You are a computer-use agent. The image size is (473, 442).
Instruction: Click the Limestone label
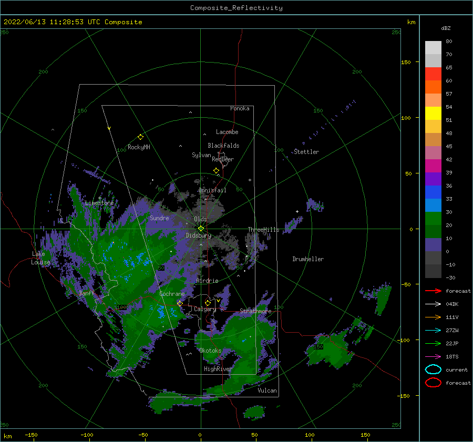click(99, 203)
